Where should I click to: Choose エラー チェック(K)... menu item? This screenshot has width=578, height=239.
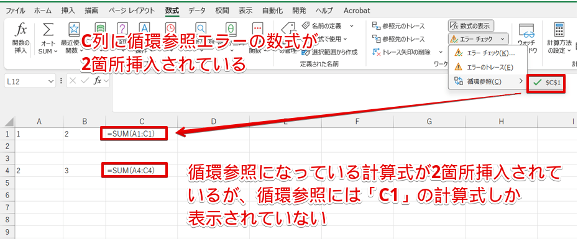pyautogui.click(x=487, y=53)
